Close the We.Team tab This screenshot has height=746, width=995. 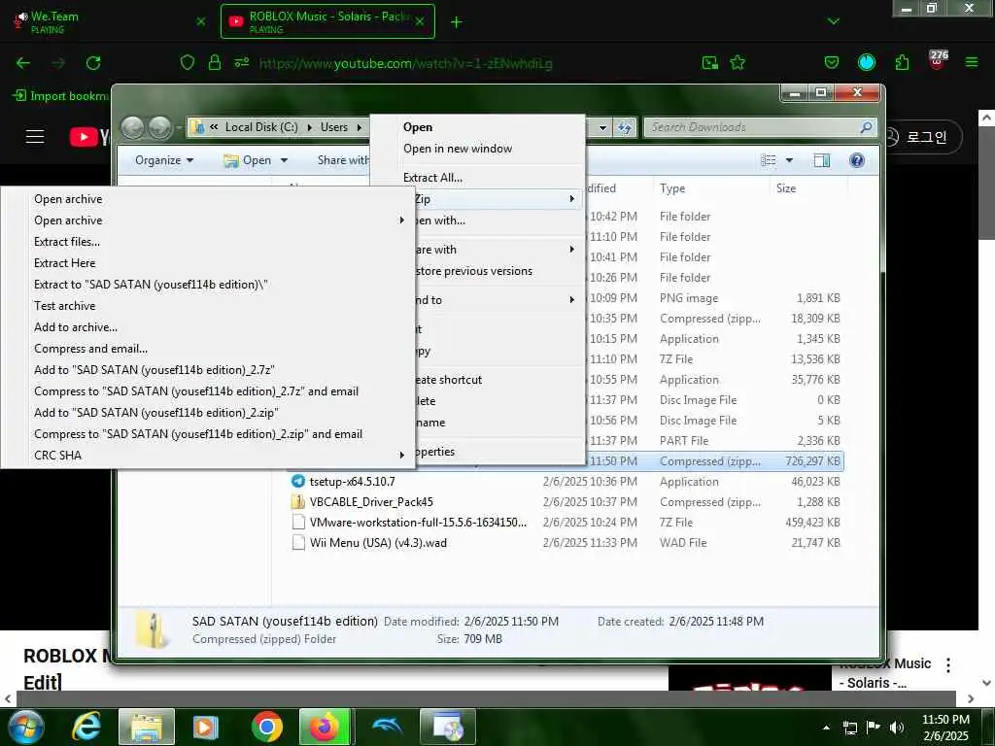coord(200,21)
